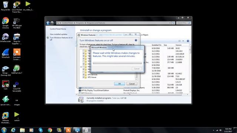Click the Programs breadcrumb

tap(80, 23)
